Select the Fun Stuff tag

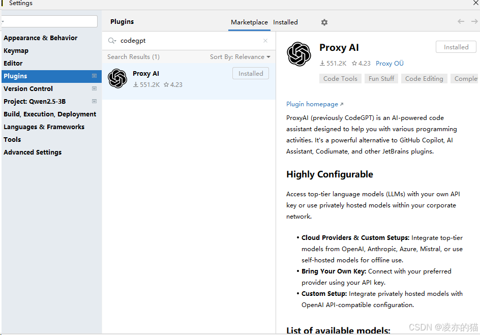pos(381,79)
